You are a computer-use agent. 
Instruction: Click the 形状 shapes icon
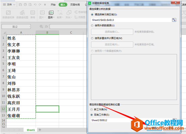point(69,13)
